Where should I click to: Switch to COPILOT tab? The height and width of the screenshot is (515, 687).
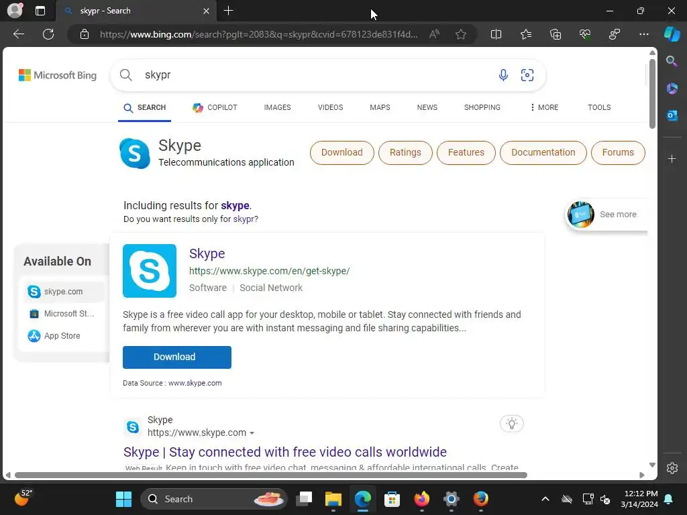click(x=215, y=107)
